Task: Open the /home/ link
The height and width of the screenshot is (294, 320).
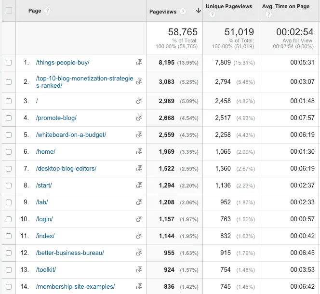Action: 45,151
